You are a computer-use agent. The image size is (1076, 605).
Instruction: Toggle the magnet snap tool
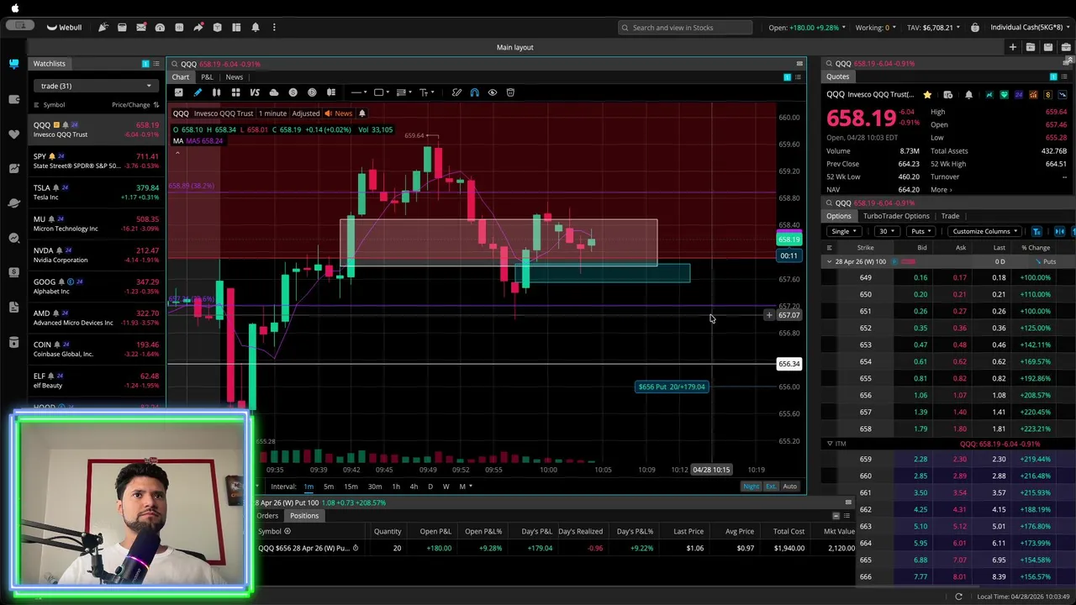474,92
